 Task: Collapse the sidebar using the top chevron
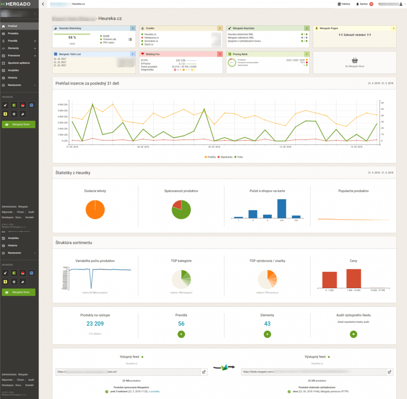(43, 4)
